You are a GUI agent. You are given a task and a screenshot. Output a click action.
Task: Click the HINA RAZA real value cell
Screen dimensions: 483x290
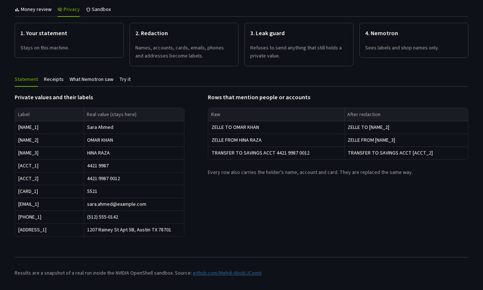tap(134, 153)
